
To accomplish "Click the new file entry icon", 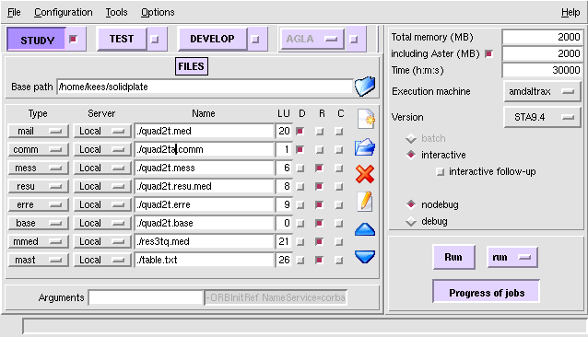I will click(x=365, y=119).
